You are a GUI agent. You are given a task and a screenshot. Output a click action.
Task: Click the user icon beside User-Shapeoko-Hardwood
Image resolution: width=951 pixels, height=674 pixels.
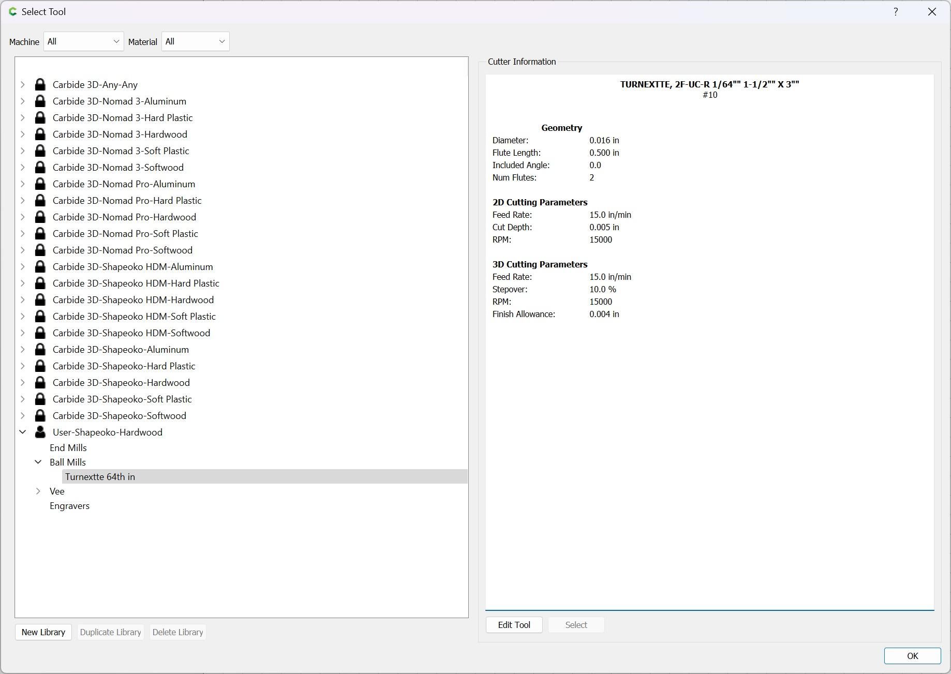(x=40, y=432)
